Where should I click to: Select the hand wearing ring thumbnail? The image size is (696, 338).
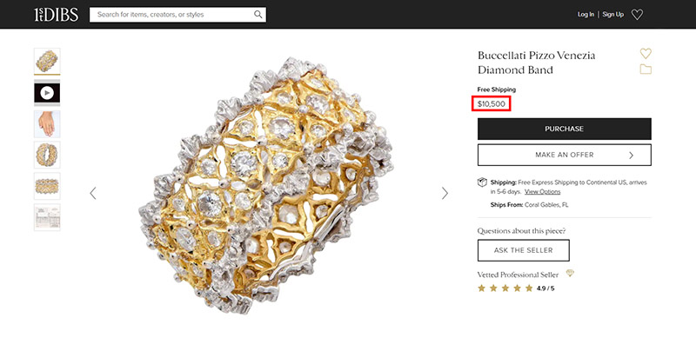(x=47, y=123)
